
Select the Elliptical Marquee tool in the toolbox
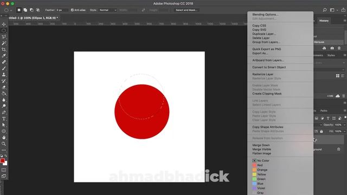4,30
